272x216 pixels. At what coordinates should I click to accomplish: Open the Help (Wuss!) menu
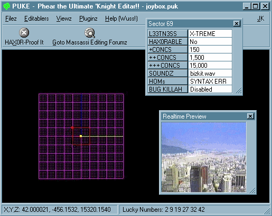pyautogui.click(x=121, y=19)
